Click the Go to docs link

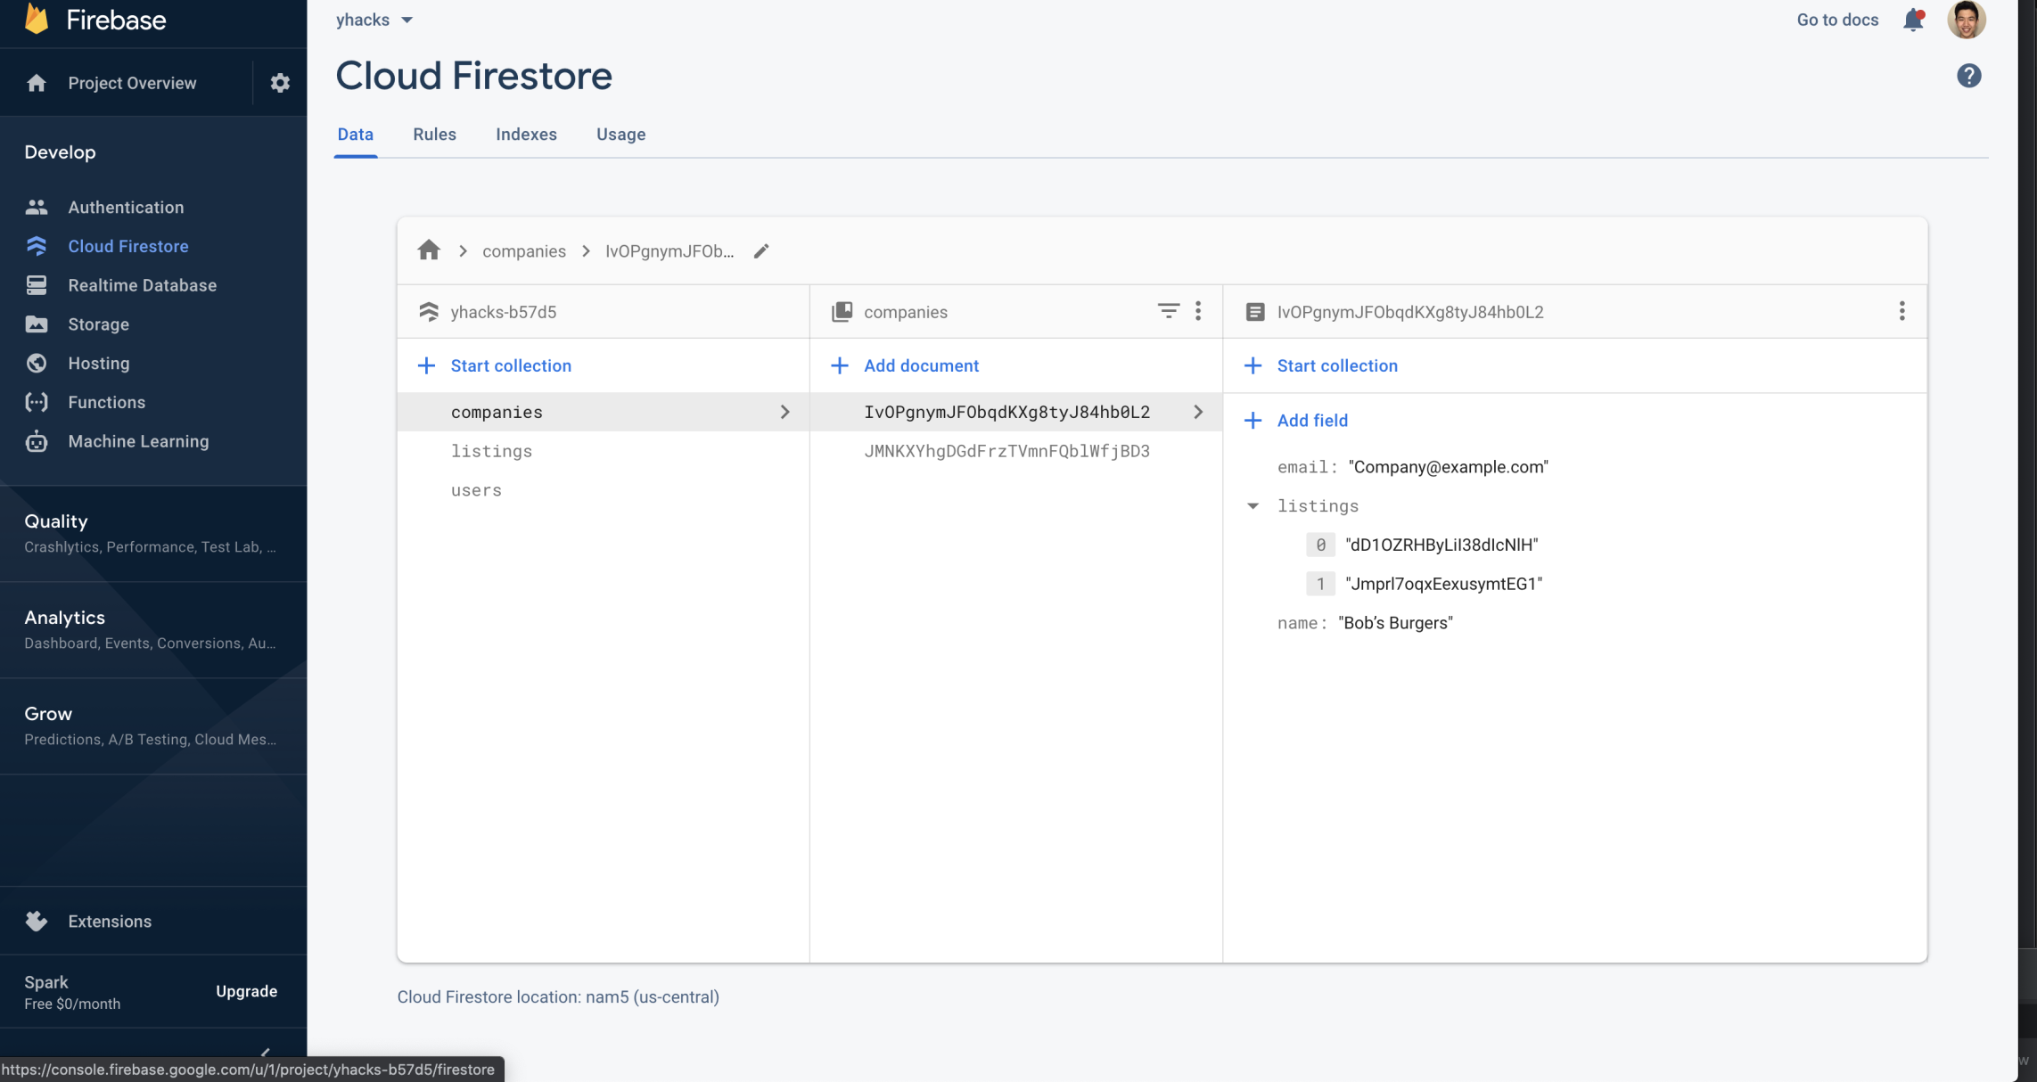click(1836, 20)
